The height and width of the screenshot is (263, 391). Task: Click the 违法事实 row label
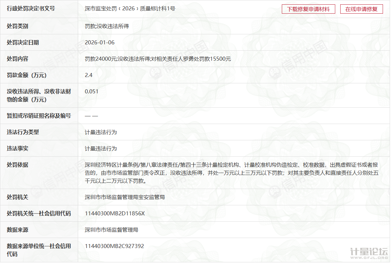pyautogui.click(x=17, y=148)
